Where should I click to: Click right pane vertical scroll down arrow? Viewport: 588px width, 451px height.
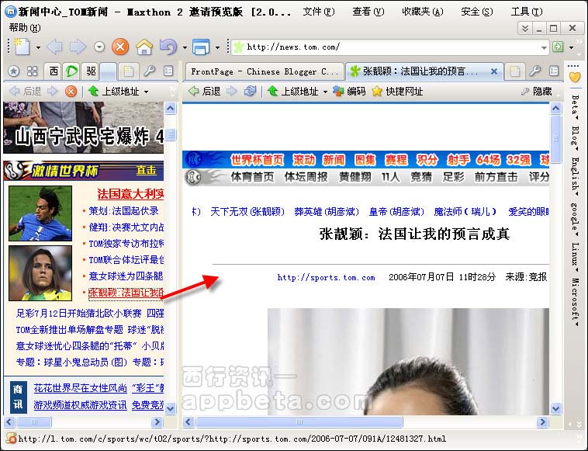click(555, 408)
